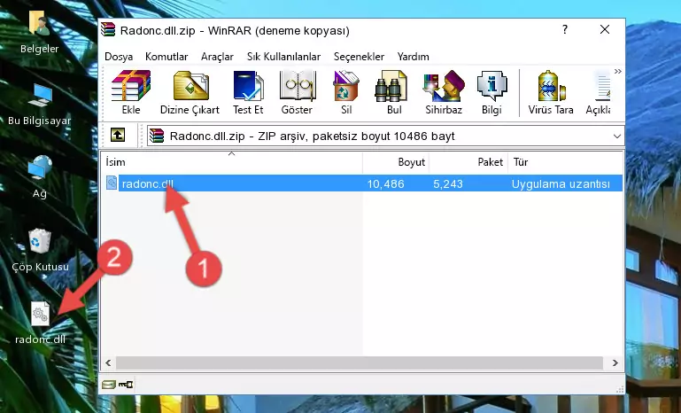Click the drive icon in status bar
The image size is (681, 413).
109,385
